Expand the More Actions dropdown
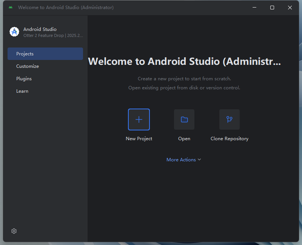Screen dimensions: 302x245 point(184,159)
